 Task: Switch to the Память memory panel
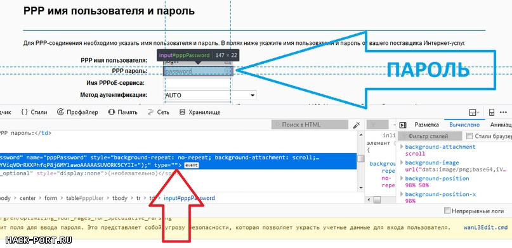[x=123, y=112]
